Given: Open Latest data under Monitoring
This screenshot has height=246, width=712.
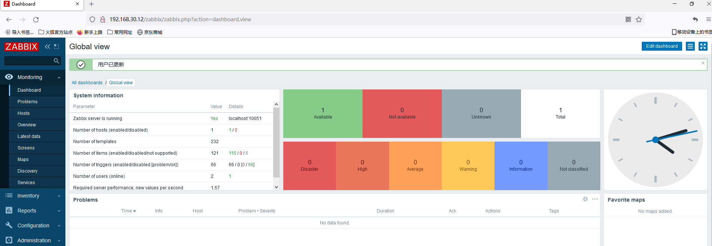Looking at the screenshot, I should tap(37, 136).
